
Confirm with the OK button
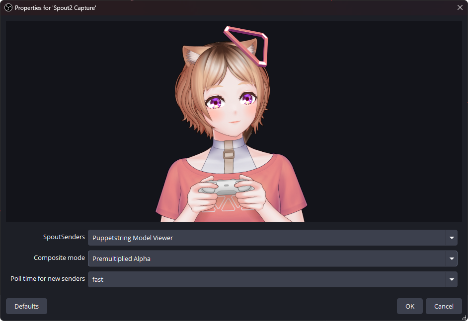pos(410,306)
